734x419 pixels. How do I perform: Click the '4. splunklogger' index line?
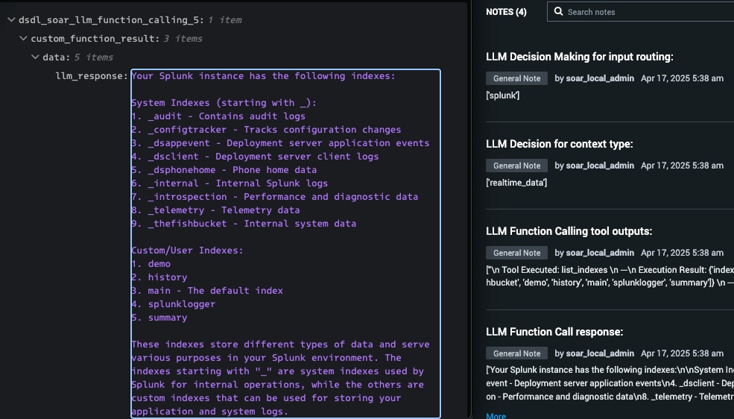click(173, 304)
